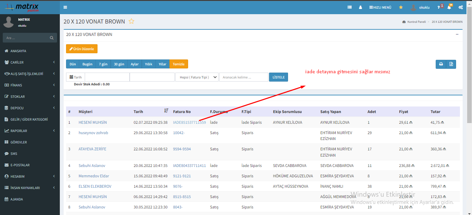The height and width of the screenshot is (215, 472).
Task: Open invoice link IADE851537711559
Action: click(x=189, y=122)
